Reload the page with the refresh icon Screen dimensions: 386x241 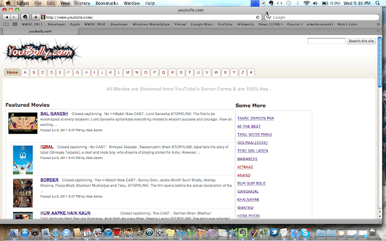click(x=258, y=17)
